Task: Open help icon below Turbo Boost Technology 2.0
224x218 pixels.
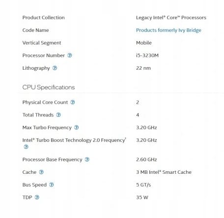Action: (26, 147)
